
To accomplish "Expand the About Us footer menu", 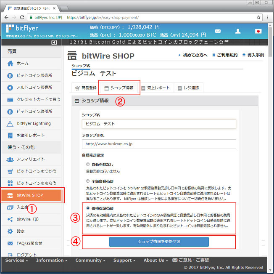I will 155,260.
